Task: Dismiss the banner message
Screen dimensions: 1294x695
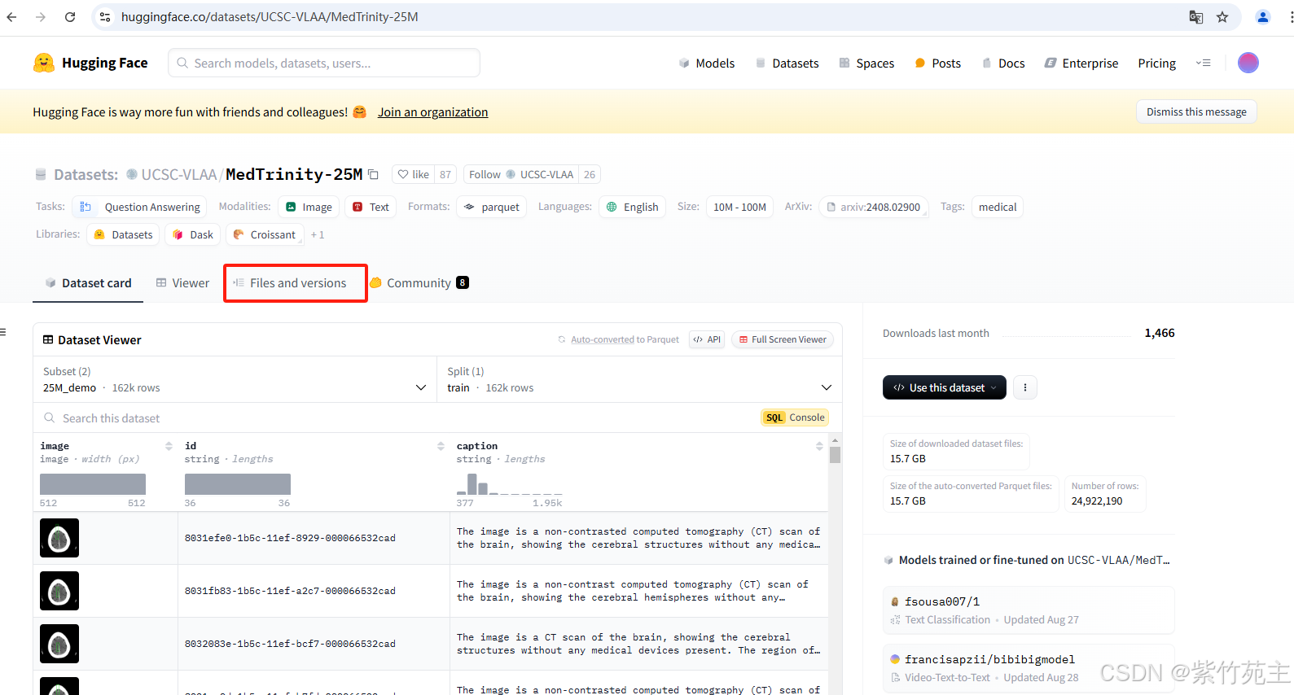Action: (1196, 112)
